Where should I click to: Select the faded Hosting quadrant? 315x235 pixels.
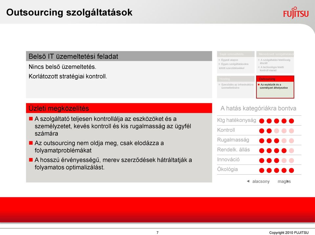tap(236, 87)
